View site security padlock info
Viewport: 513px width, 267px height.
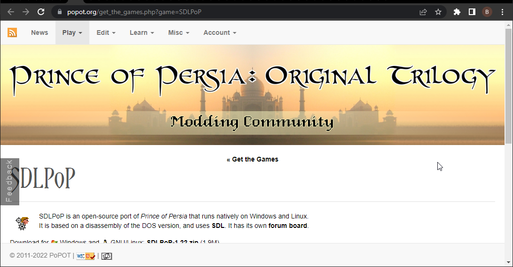59,12
